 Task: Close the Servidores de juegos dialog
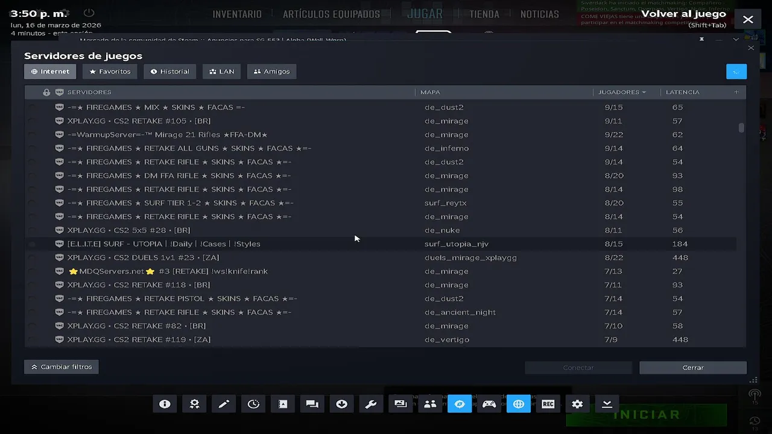click(x=751, y=48)
